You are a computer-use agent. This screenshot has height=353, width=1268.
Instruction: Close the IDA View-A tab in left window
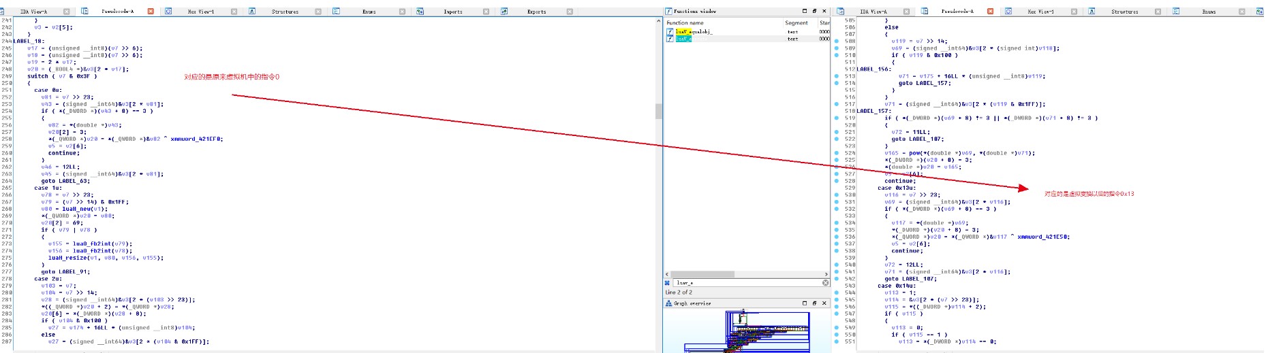pyautogui.click(x=66, y=12)
